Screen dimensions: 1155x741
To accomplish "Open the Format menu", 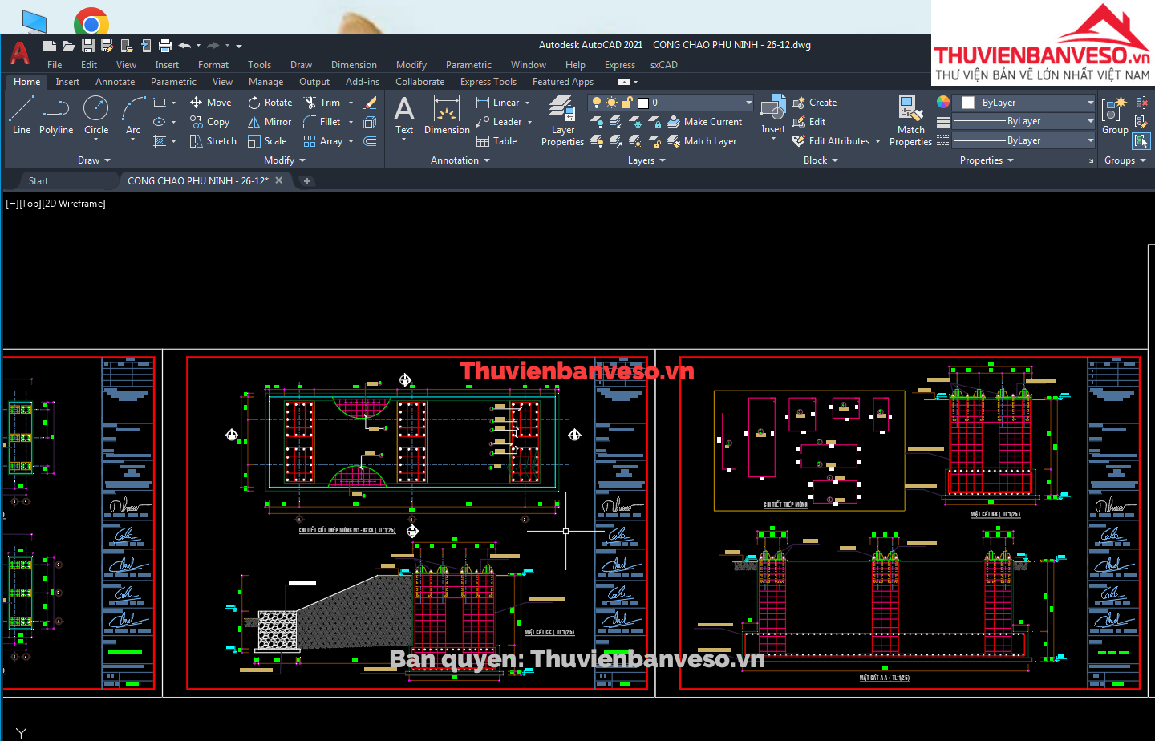I will coord(213,65).
